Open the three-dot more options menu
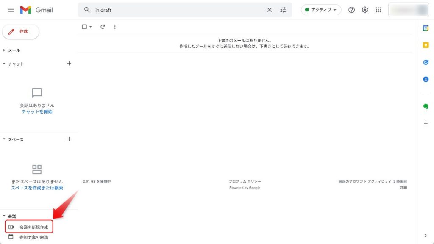Screen dimensions: 434x244 point(115,27)
